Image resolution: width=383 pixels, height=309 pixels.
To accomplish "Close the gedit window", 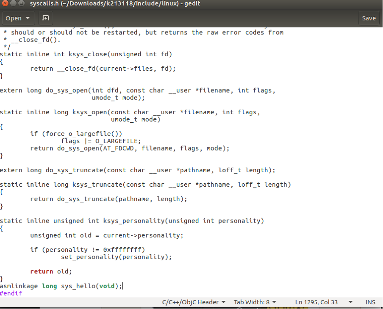I will pyautogui.click(x=5, y=3).
